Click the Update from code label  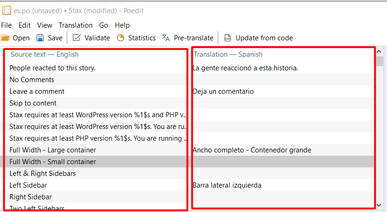click(264, 38)
